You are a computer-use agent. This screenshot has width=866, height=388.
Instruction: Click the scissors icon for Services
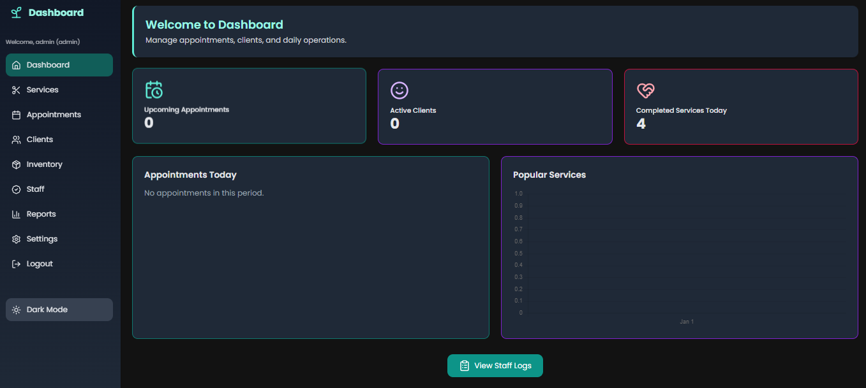17,90
